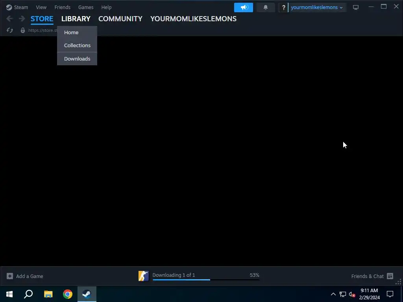Reload the page with refresh icon
Viewport: 403px width, 302px height.
click(10, 30)
